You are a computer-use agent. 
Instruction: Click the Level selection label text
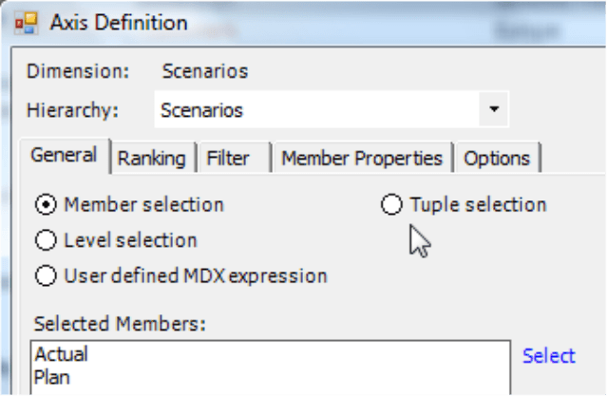point(131,240)
